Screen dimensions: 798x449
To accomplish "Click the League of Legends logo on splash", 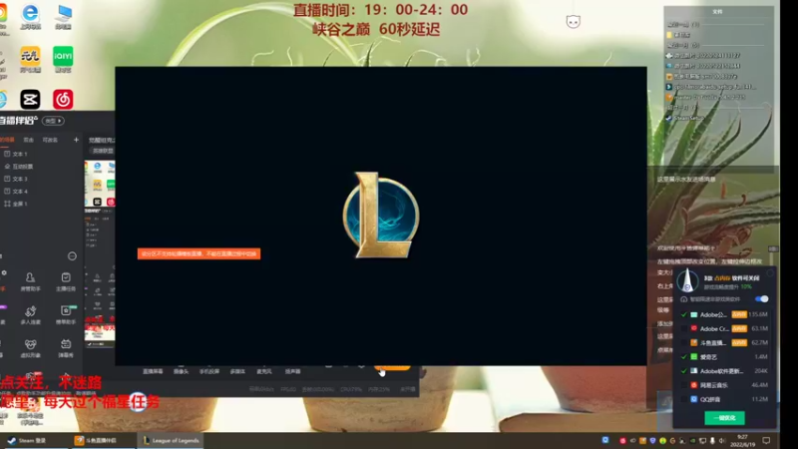I will [x=381, y=215].
